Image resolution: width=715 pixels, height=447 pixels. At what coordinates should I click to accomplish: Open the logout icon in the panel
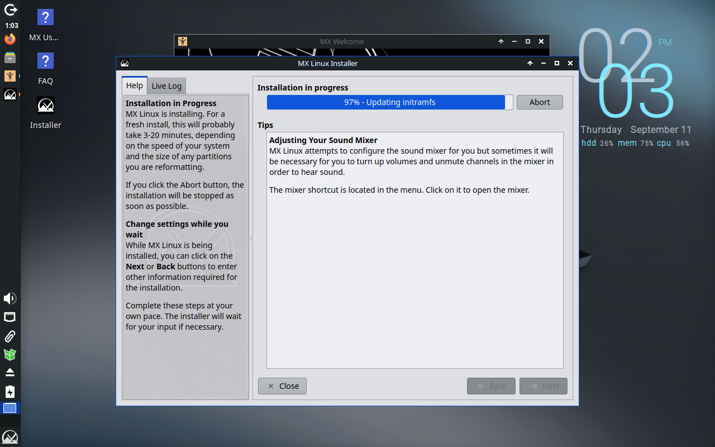pyautogui.click(x=10, y=9)
